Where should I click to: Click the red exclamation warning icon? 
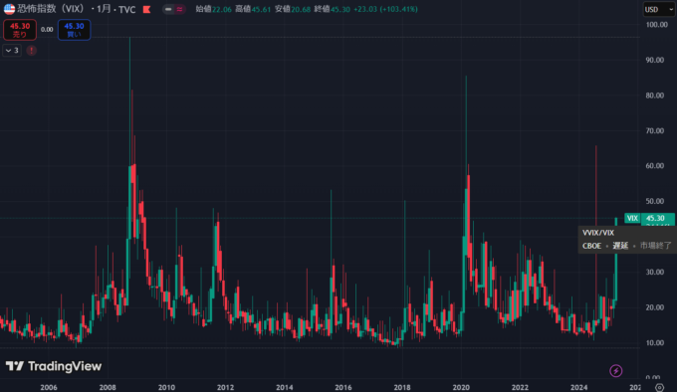(x=31, y=51)
